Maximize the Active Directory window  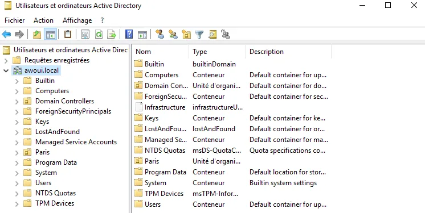coord(388,5)
